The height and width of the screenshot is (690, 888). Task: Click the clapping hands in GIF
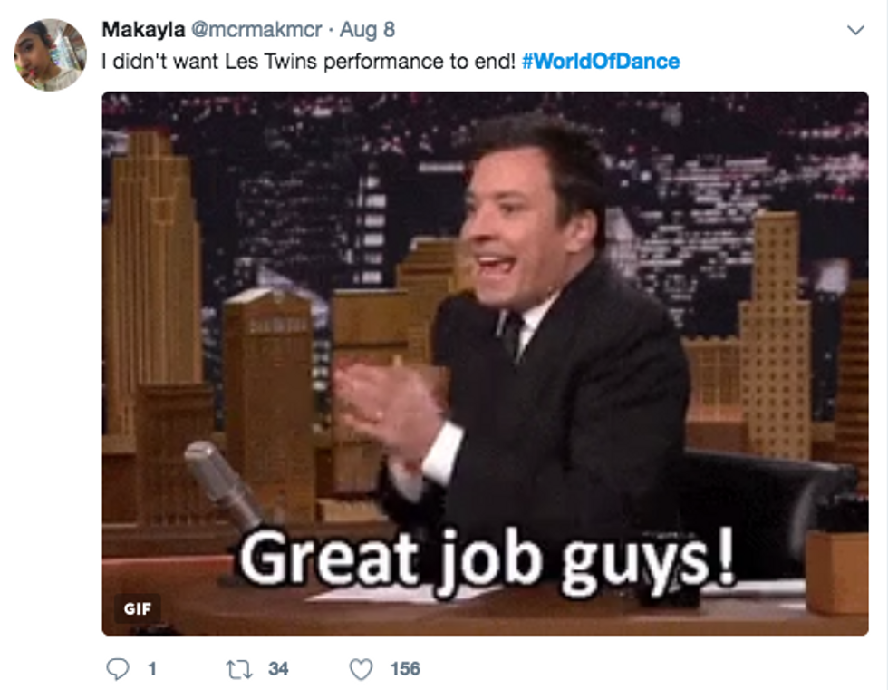(x=385, y=405)
